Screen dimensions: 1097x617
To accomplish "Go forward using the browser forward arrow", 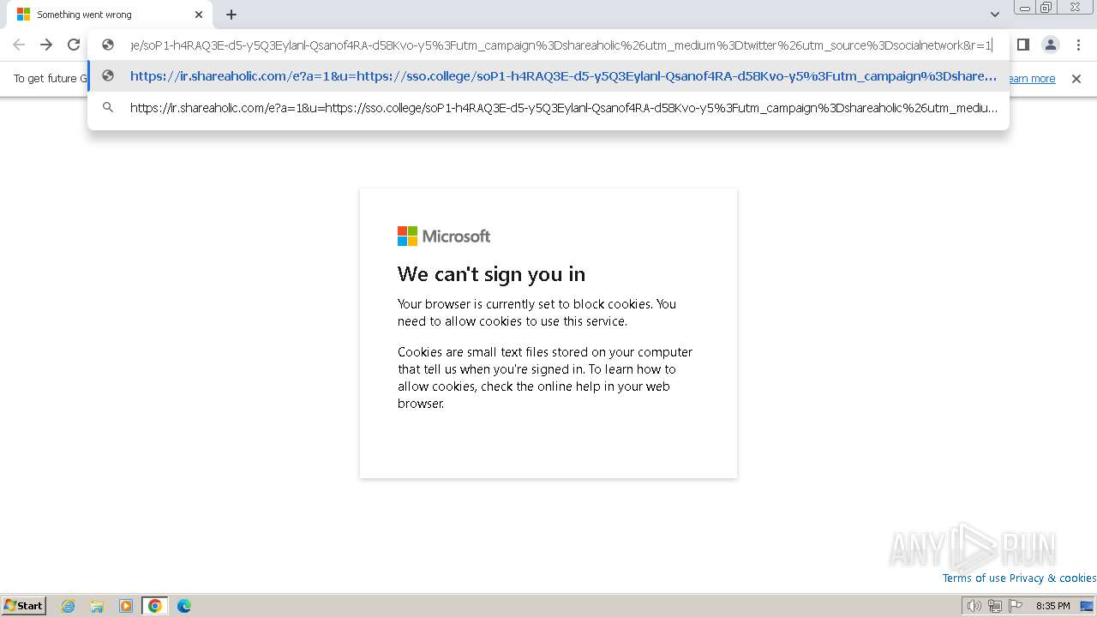I will (x=46, y=45).
